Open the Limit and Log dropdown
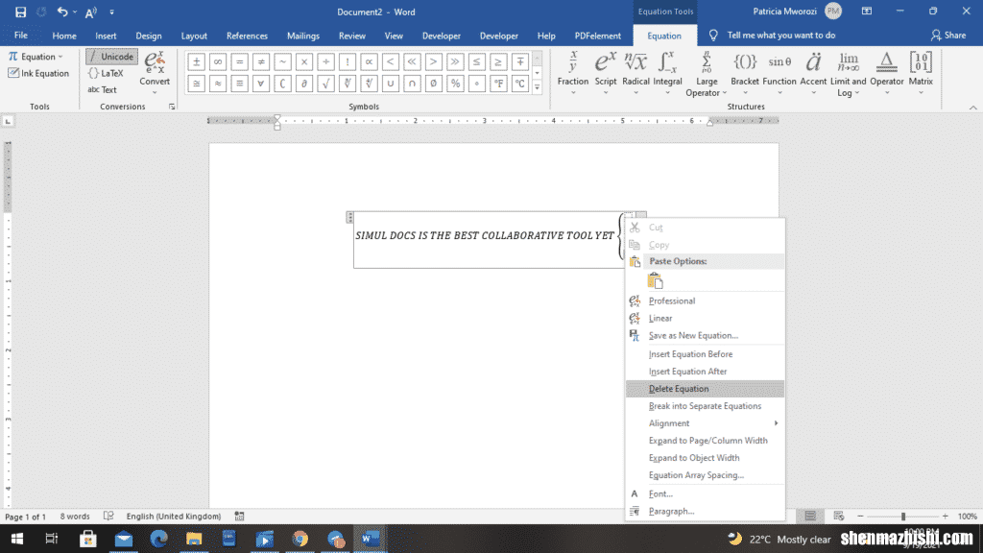This screenshot has height=553, width=983. coord(849,74)
